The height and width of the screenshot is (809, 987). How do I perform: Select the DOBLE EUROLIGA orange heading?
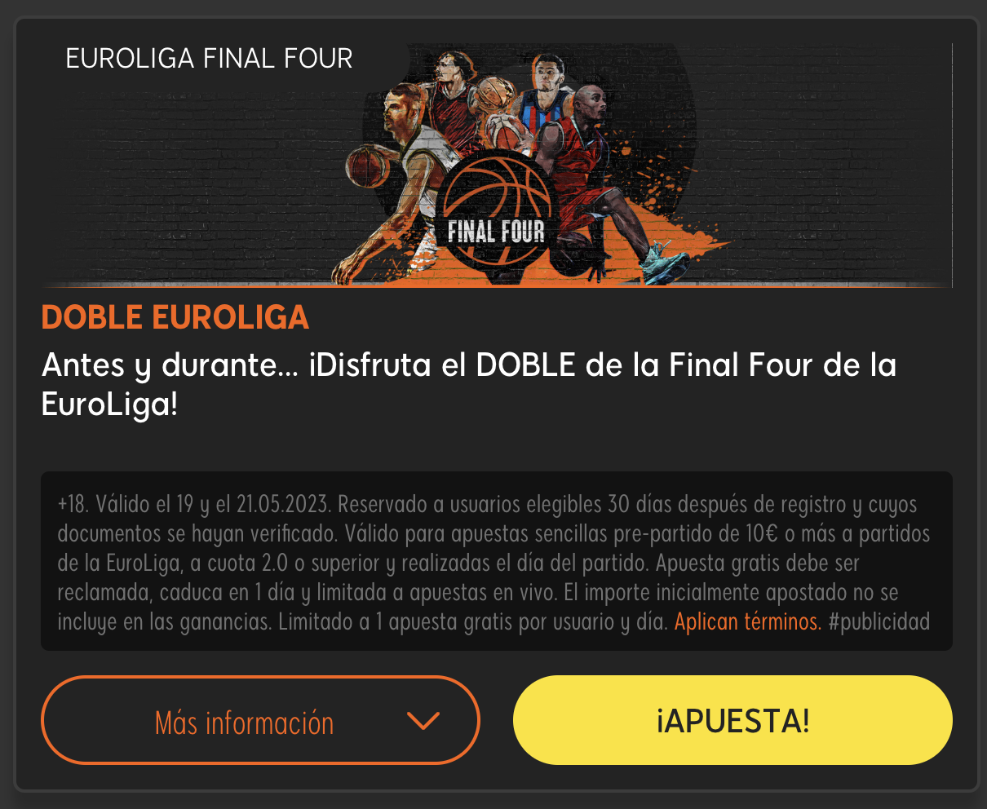(175, 317)
